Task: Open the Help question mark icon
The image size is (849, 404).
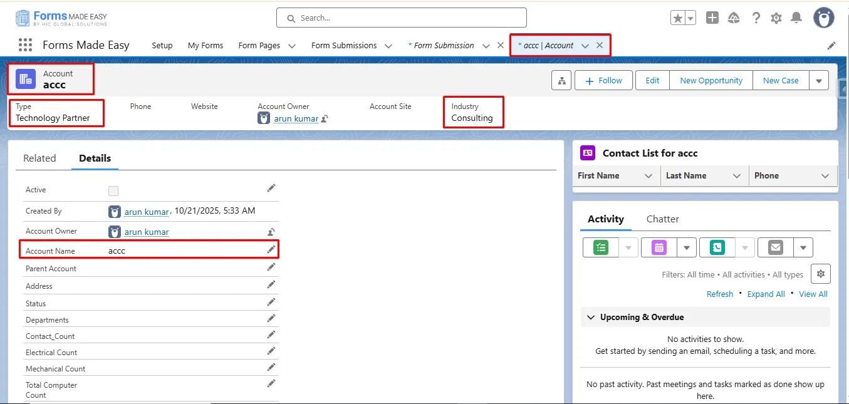Action: [756, 18]
